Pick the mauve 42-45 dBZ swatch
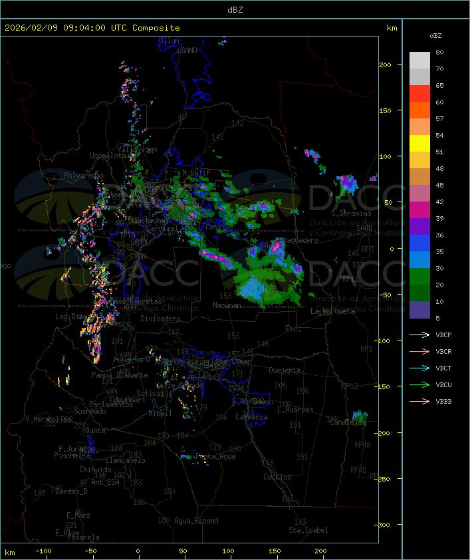 click(x=419, y=194)
